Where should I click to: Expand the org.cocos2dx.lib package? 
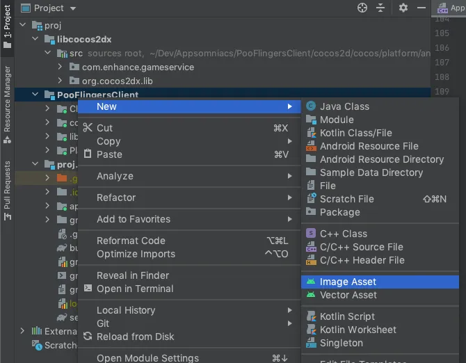(62, 81)
